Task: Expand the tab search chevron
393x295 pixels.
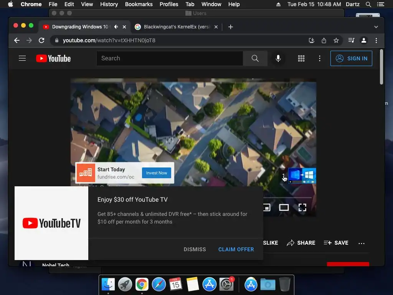Action: pos(376,27)
